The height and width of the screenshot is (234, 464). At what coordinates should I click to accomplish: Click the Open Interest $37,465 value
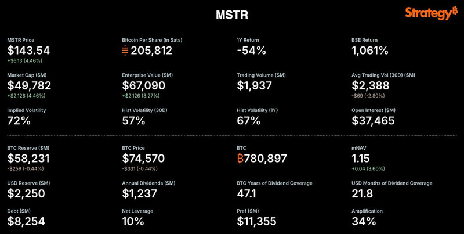[x=374, y=121]
